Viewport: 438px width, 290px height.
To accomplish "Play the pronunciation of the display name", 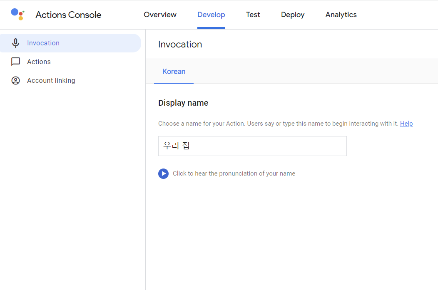I will coord(163,174).
